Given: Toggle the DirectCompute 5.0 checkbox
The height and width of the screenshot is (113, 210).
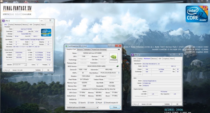Looking at the screenshot, I should 105,103.
